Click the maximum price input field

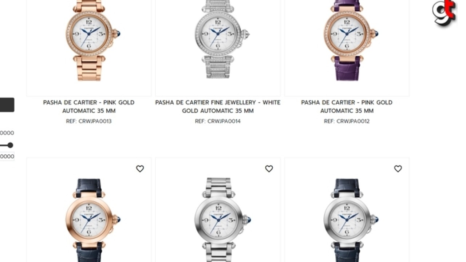(7, 156)
